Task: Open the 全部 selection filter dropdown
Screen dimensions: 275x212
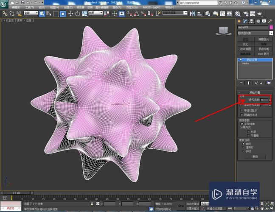Action: 31,13
